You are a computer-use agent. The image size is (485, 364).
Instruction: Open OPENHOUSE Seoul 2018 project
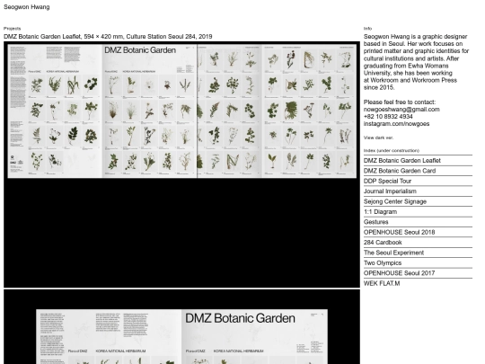coord(400,232)
